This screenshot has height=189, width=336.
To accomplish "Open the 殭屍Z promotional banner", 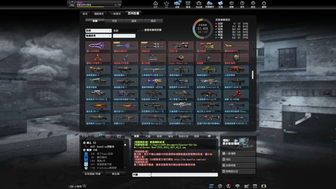I will (x=238, y=143).
